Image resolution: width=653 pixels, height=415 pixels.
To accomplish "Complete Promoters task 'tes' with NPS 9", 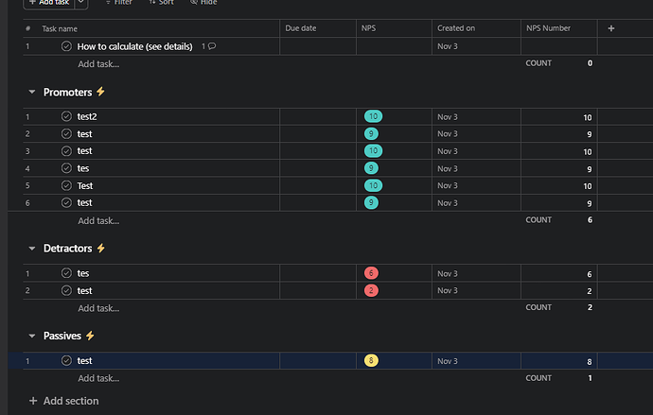I will [x=66, y=168].
